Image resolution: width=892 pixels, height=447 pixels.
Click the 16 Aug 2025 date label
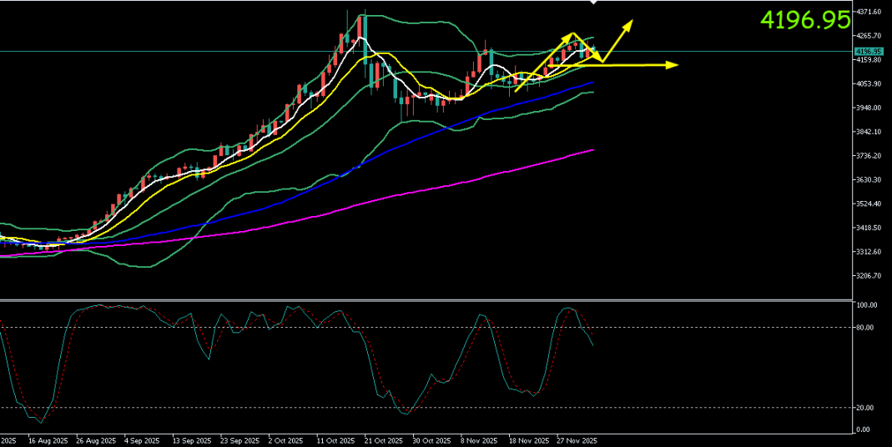click(46, 439)
